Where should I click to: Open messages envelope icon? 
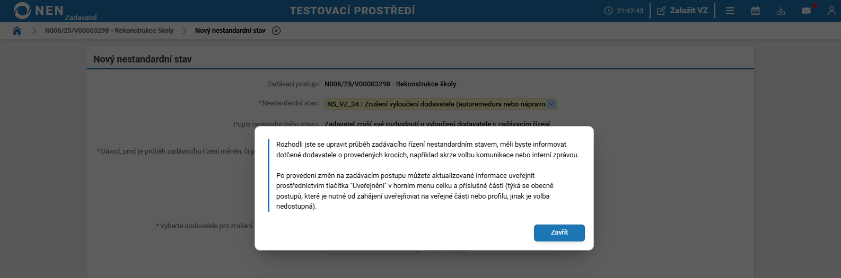pos(807,11)
